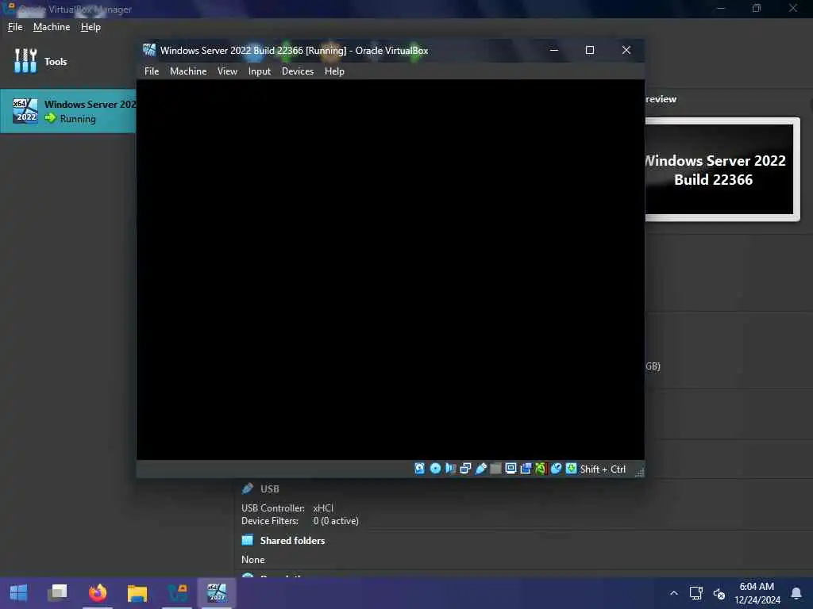Click the Windows Server 2022 preview thumbnail

722,170
